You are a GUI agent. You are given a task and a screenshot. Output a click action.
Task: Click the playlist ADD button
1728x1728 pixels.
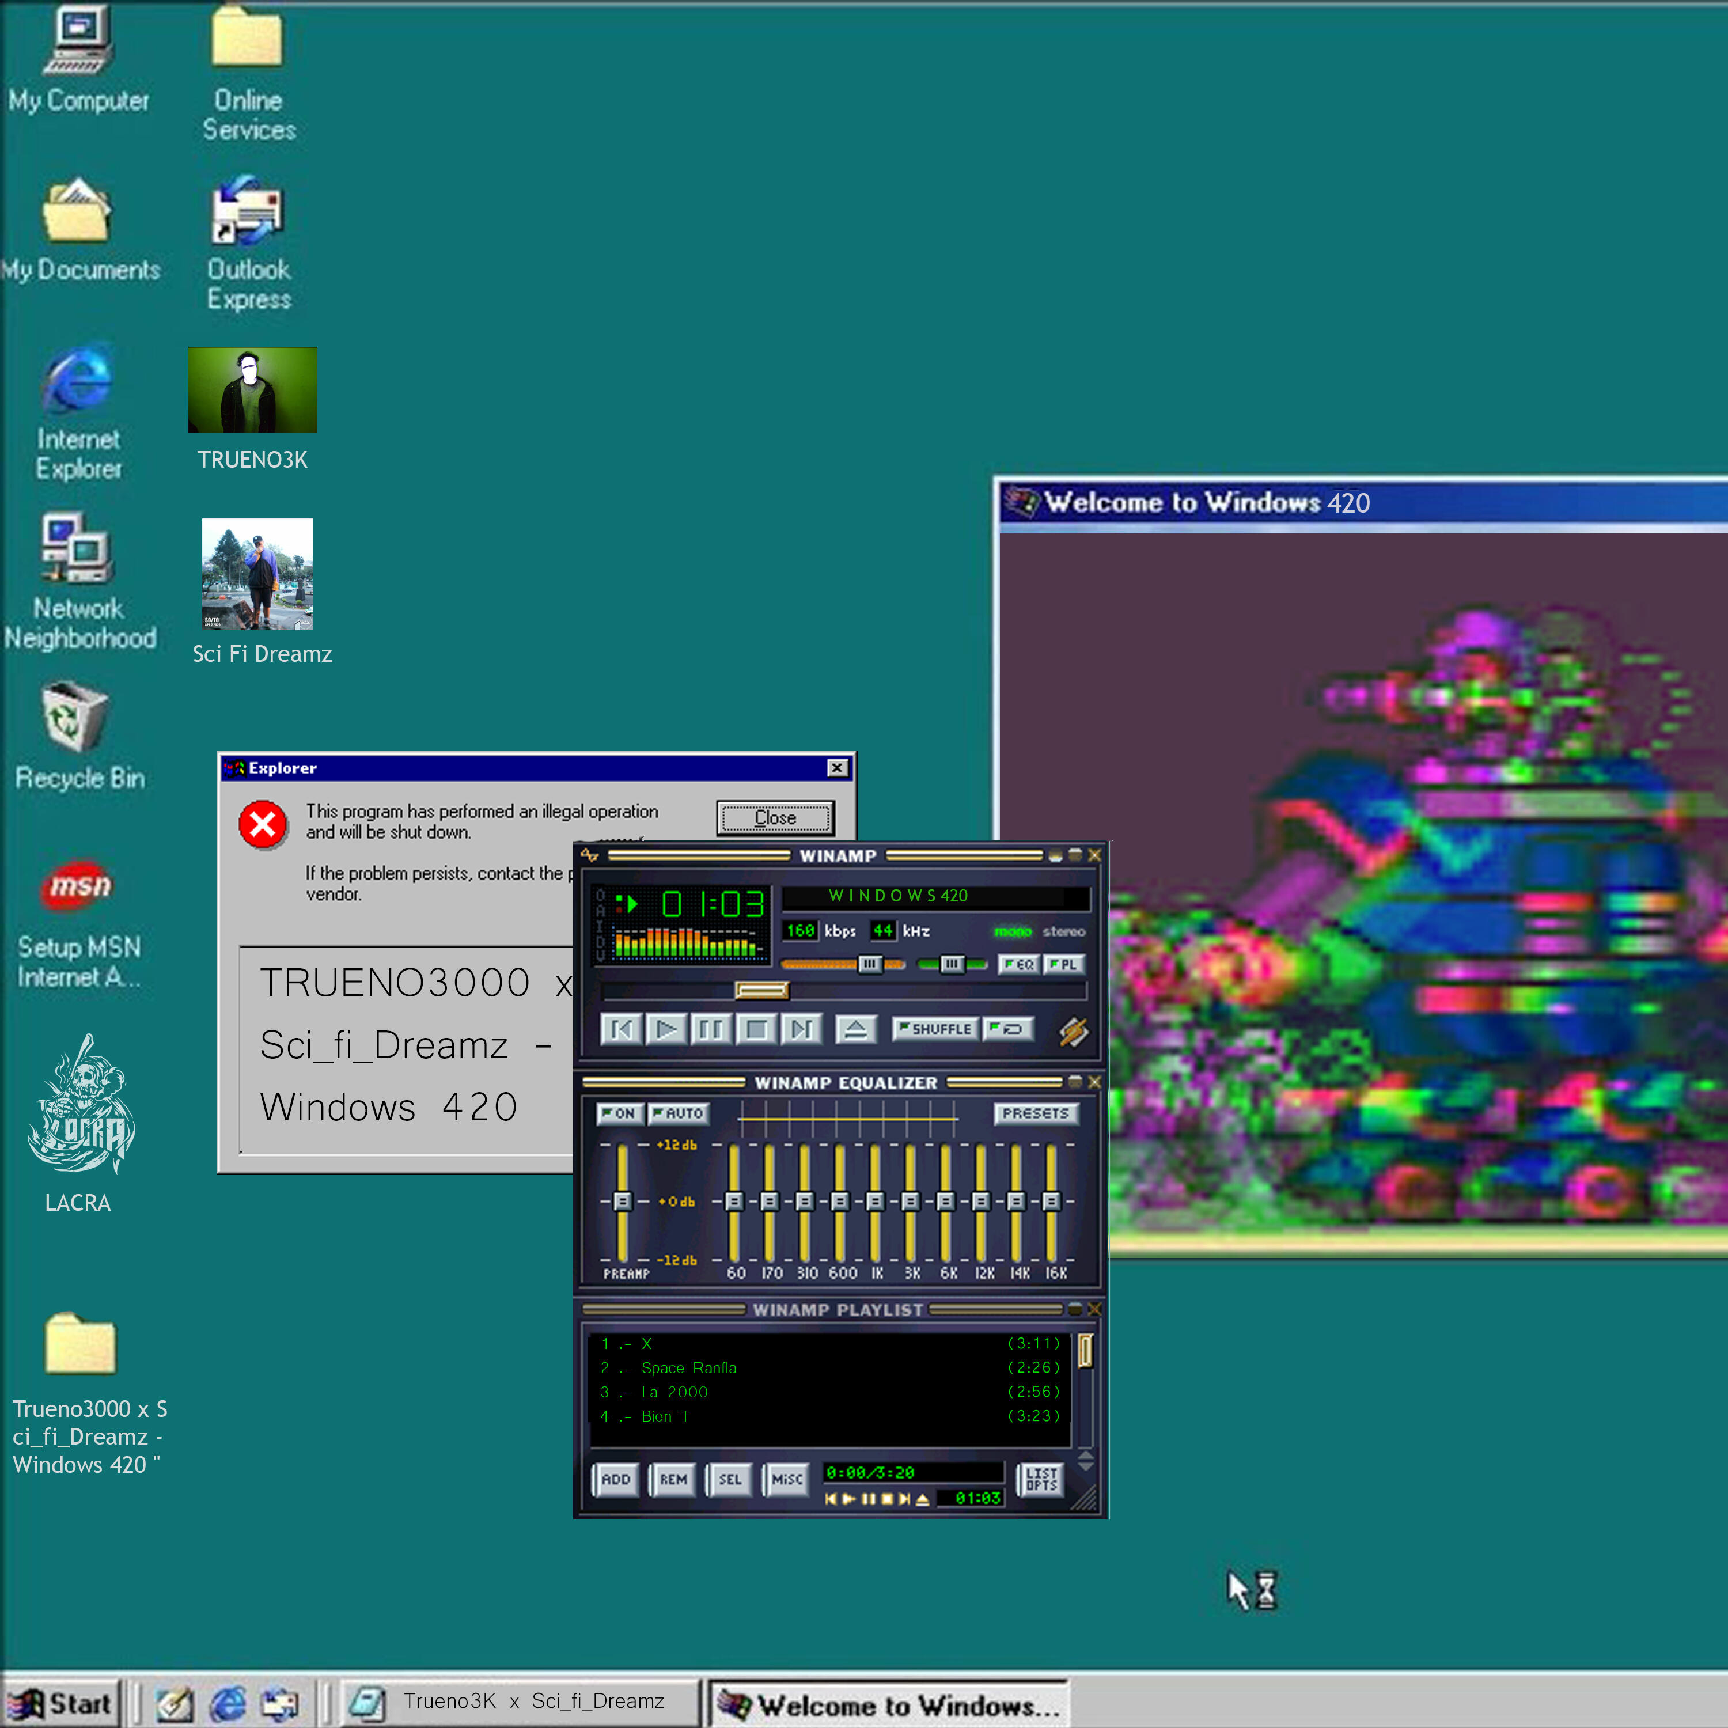point(615,1479)
